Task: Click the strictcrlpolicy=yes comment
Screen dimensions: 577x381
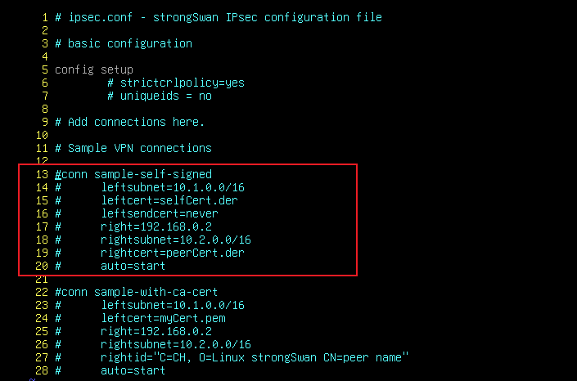Action: pos(176,83)
